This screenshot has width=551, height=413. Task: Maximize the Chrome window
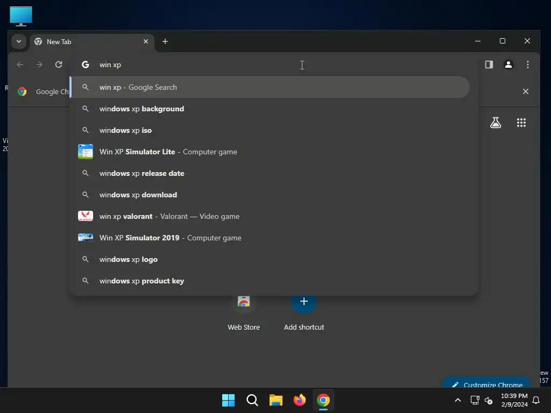503,41
